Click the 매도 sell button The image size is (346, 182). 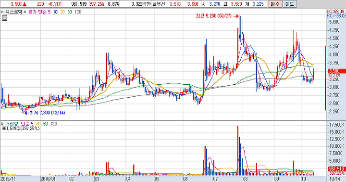point(290,4)
